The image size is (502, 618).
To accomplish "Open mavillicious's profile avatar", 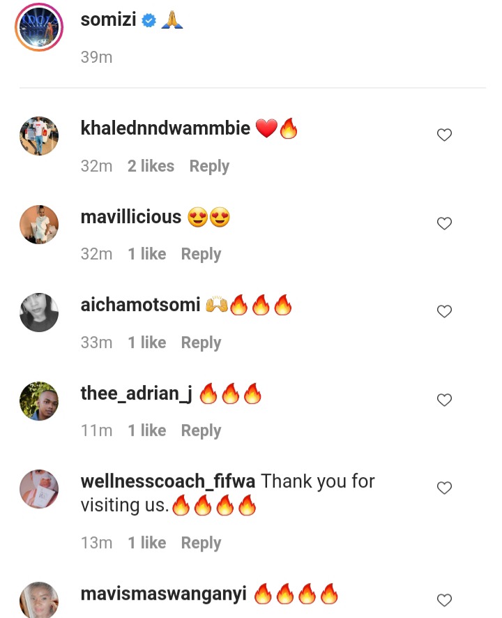I will coord(39,225).
